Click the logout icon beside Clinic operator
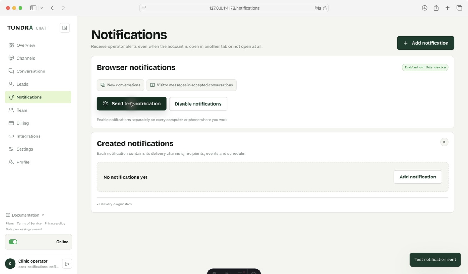 (x=67, y=264)
